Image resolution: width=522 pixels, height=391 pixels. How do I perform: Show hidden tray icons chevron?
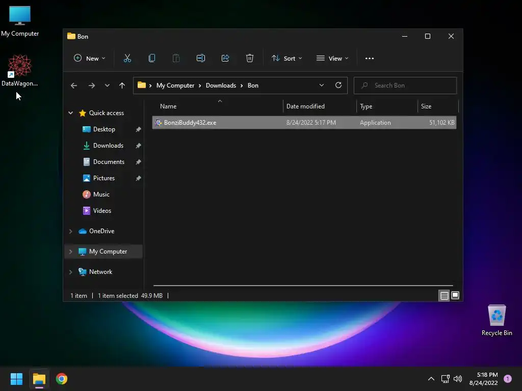[x=431, y=379]
